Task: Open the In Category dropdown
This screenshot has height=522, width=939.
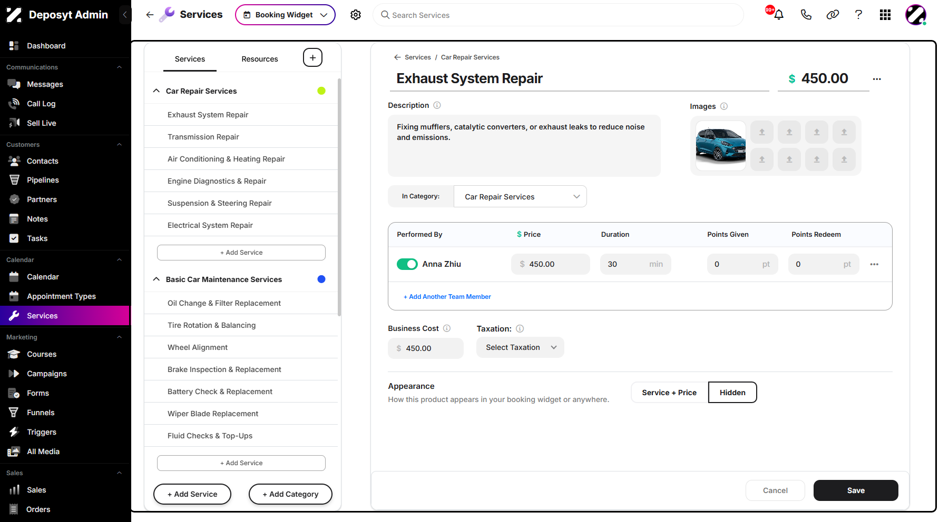Action: (x=520, y=196)
